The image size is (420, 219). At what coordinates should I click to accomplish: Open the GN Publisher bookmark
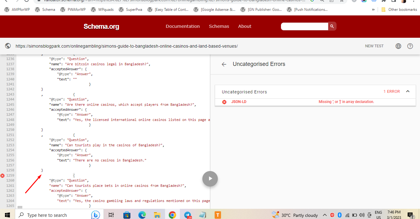coord(261,10)
